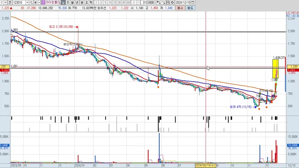
Task: Click the stock code input field 123010
Action: pos(19,2)
